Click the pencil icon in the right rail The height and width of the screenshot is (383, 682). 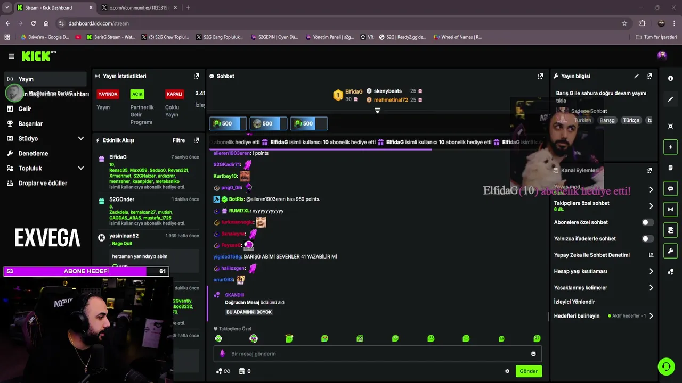[x=670, y=99]
